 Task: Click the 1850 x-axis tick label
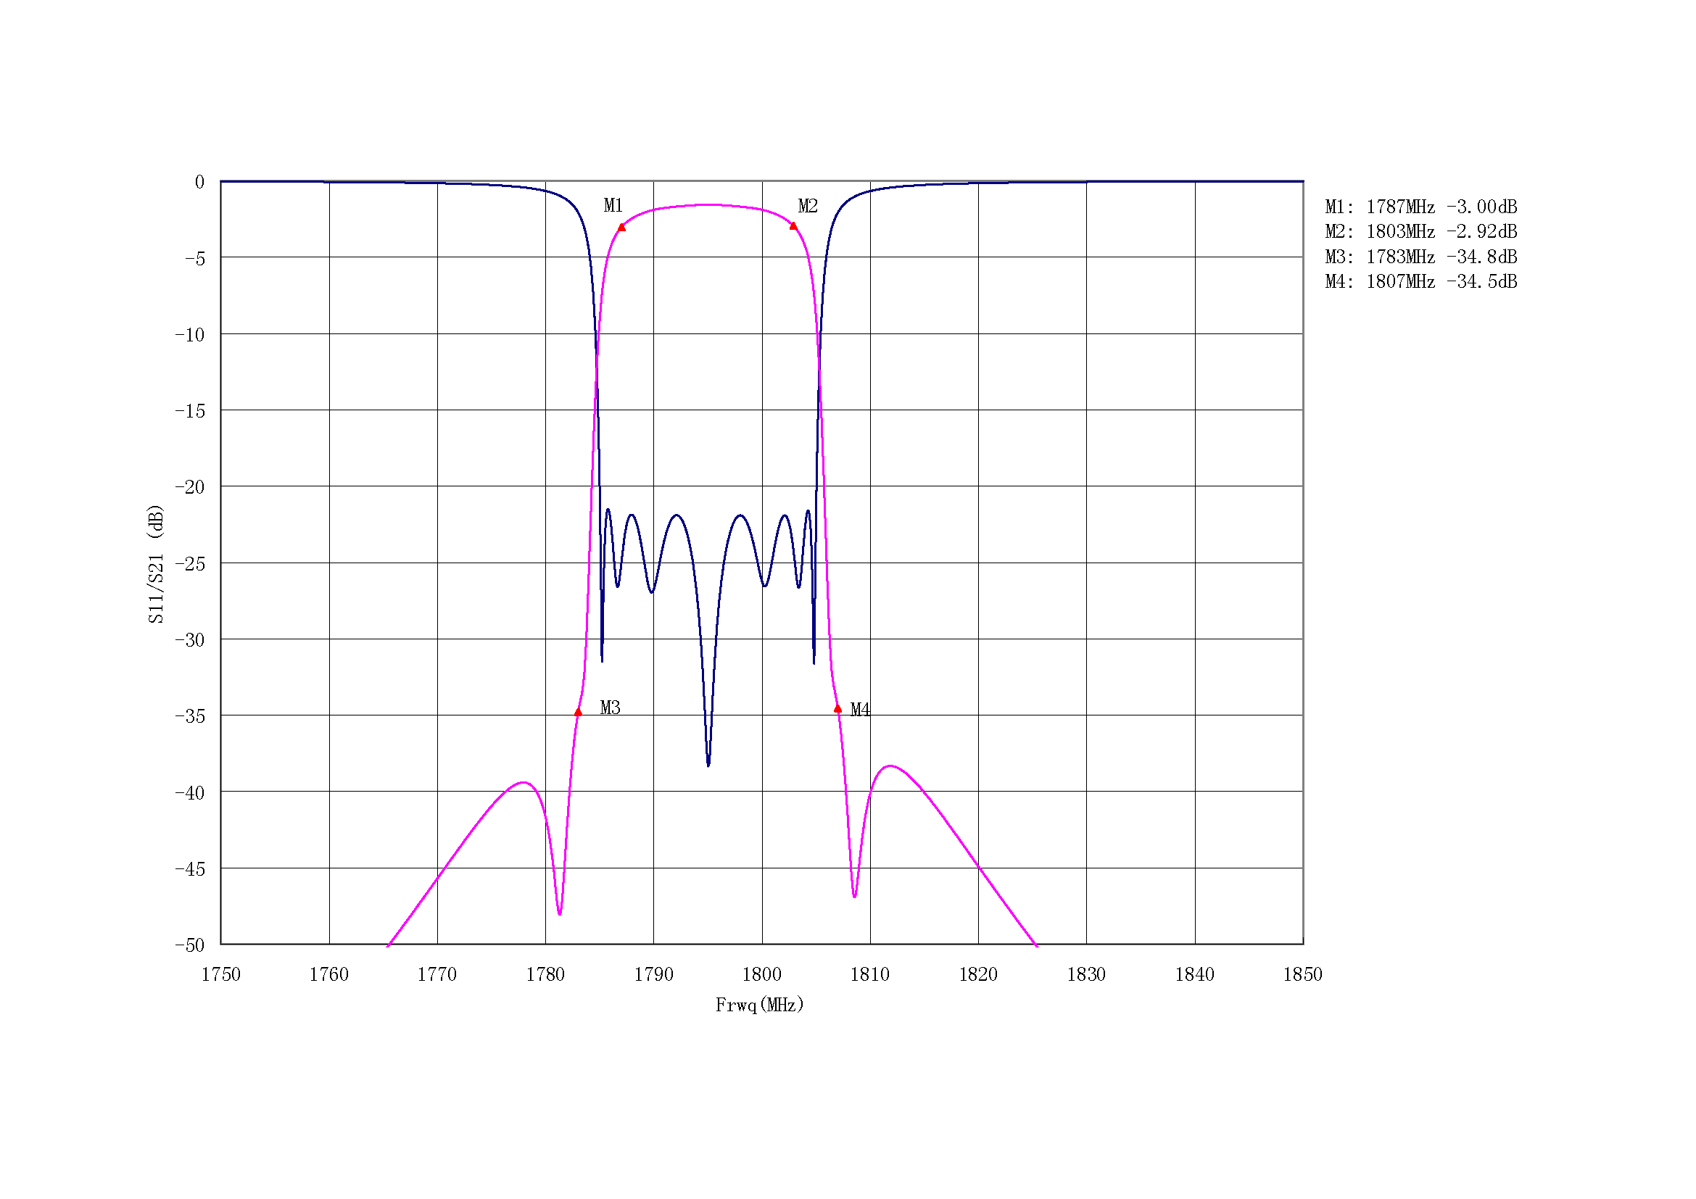[x=1302, y=974]
